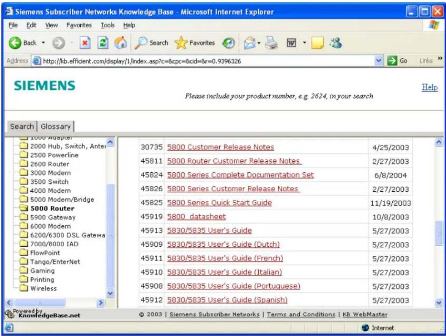Image resolution: width=446 pixels, height=336 pixels.
Task: Click tree panel horizontal scrollbar right arrow
Action: [101, 303]
